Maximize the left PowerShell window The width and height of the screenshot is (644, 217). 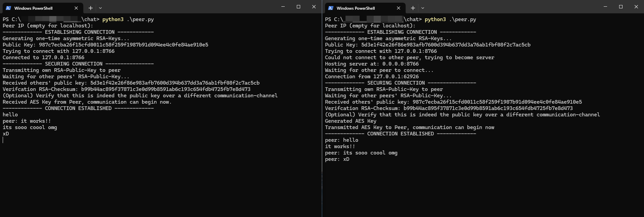point(298,7)
